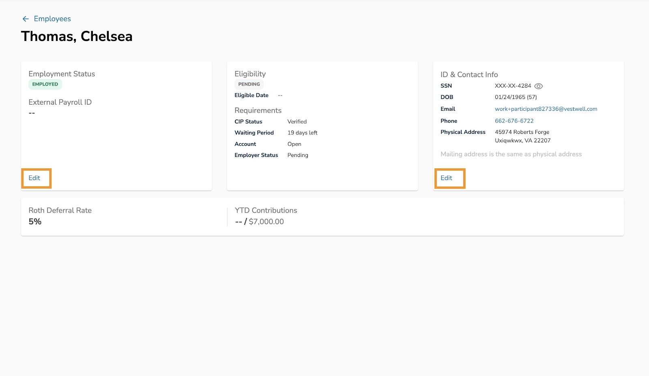Image resolution: width=649 pixels, height=376 pixels.
Task: Click the CIP Status Verified entry
Action: [297, 121]
